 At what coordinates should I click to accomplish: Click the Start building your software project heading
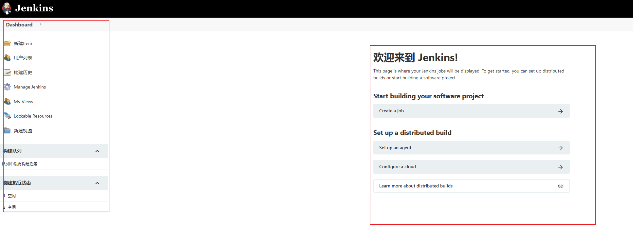click(428, 96)
